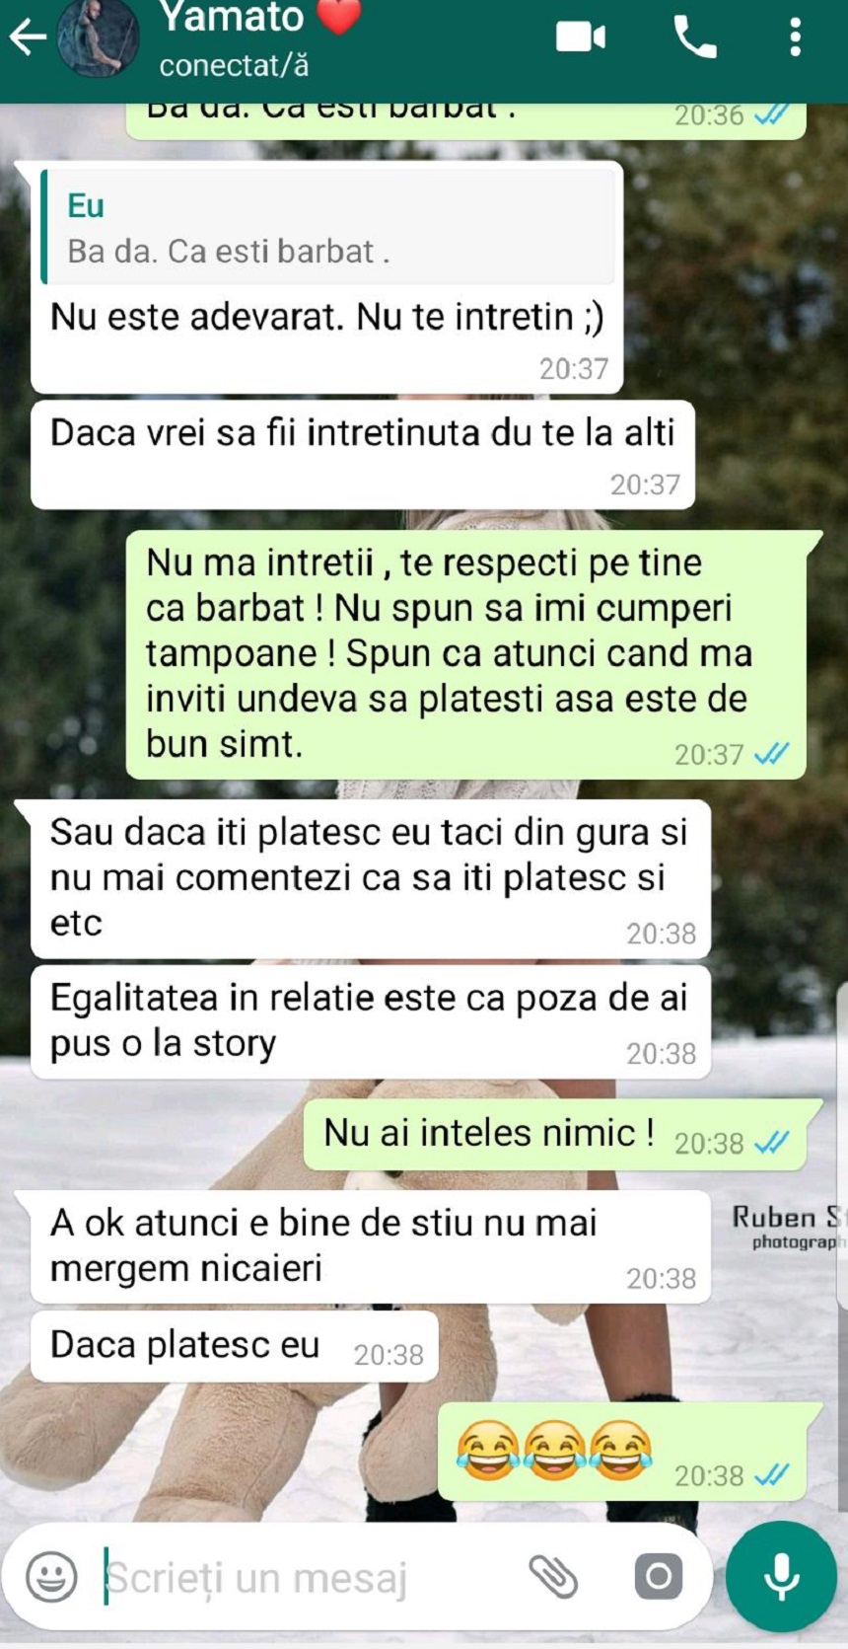Viewport: 848px width, 1649px height.
Task: Open the three-dot options menu
Action: 795,37
